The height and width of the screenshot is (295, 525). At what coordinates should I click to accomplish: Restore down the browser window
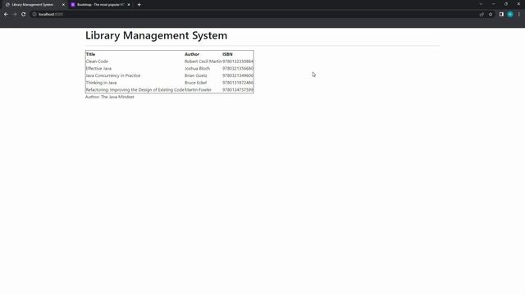click(506, 4)
